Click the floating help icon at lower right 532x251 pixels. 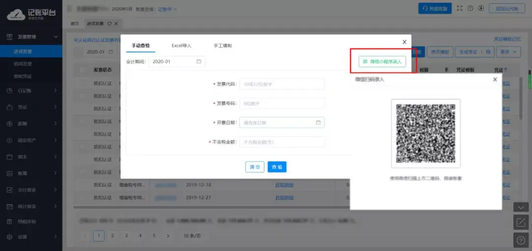coord(521,240)
